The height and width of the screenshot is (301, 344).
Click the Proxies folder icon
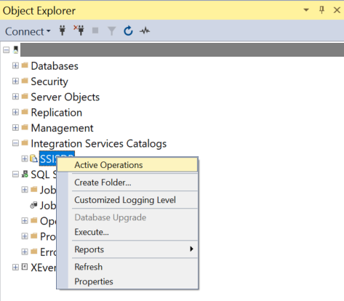click(x=34, y=236)
